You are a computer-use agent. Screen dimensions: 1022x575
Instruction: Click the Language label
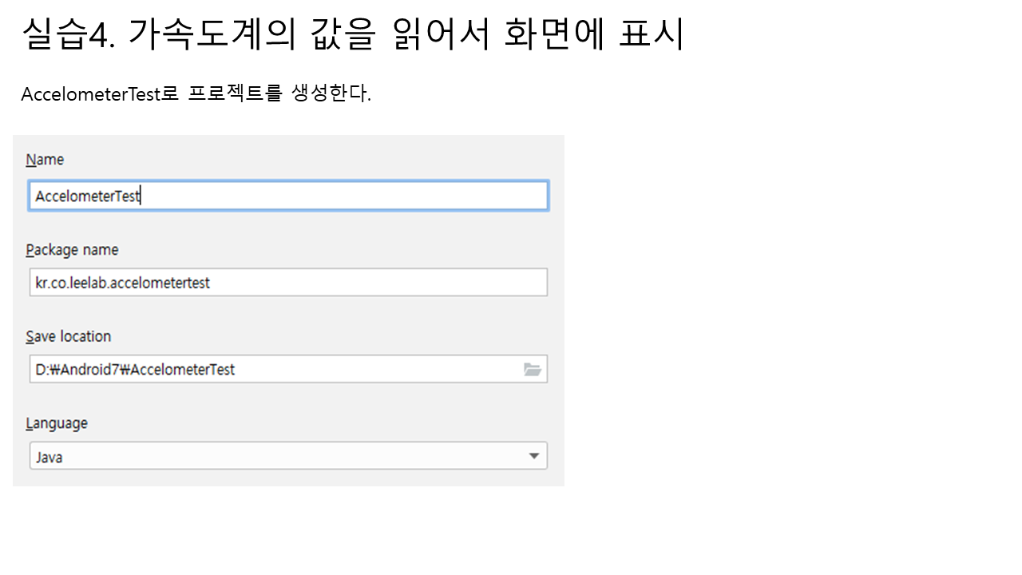[57, 423]
